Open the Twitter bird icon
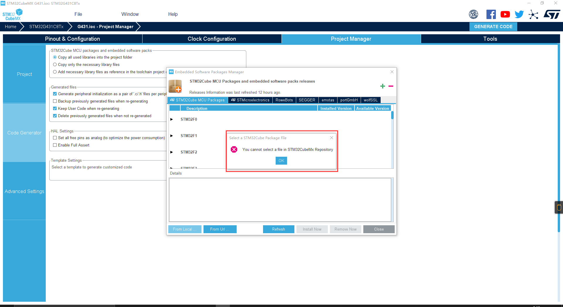563x307 pixels. pyautogui.click(x=519, y=14)
